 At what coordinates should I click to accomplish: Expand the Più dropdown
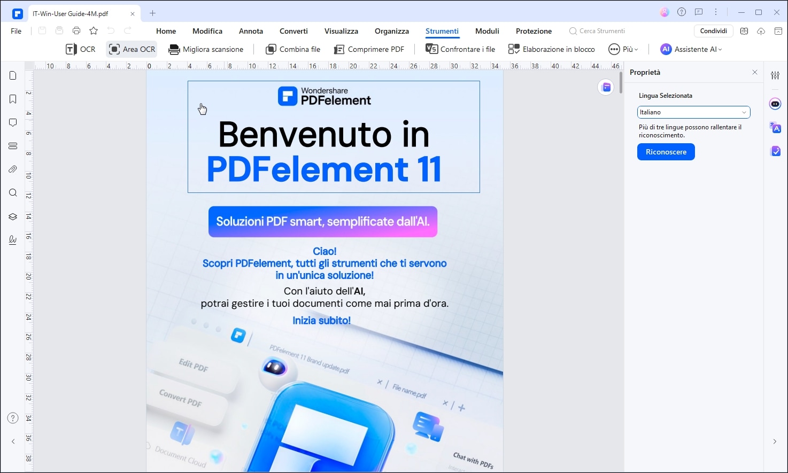click(623, 49)
